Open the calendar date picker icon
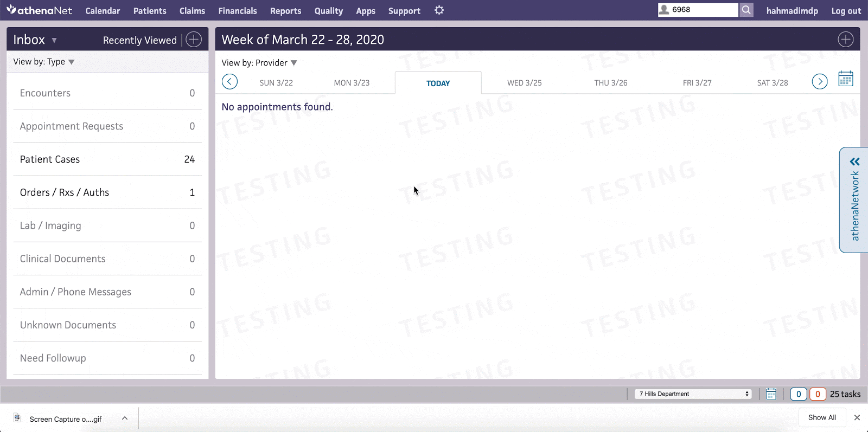 (845, 79)
